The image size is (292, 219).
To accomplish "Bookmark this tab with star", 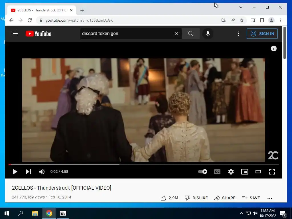I will tap(242, 20).
